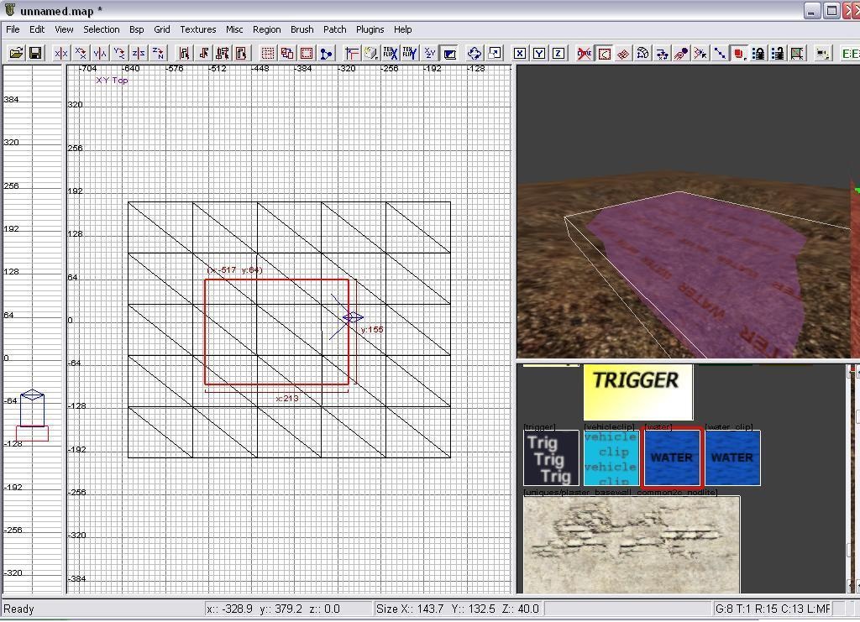Click the XY view toolbar icon
The width and height of the screenshot is (860, 622).
click(x=429, y=53)
